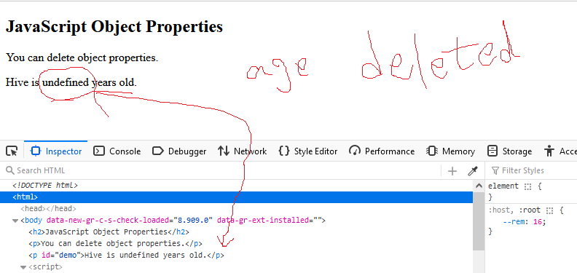
Task: Select the p id demo node
Action: tap(126, 255)
